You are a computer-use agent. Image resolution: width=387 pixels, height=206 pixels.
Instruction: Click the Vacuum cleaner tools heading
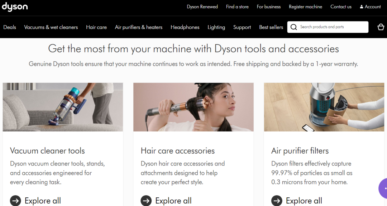coord(47,150)
